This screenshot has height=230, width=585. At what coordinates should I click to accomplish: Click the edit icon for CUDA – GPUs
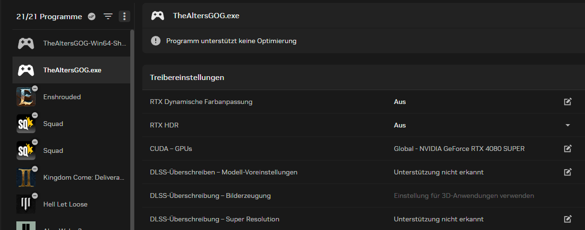coord(568,149)
